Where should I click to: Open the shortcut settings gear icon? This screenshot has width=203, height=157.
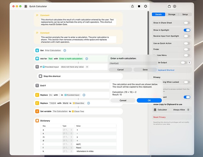(x=146, y=6)
